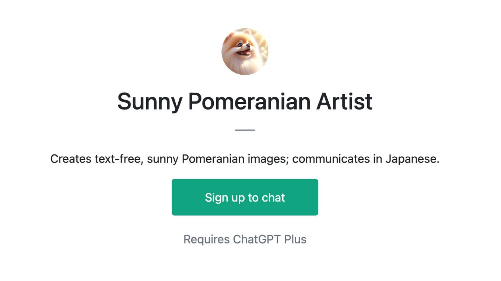Screen dimensions: 501x281
Task: Click the short divider line under the title
Action: tap(245, 130)
